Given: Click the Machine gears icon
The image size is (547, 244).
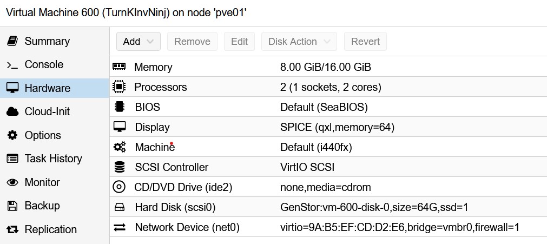Looking at the screenshot, I should pyautogui.click(x=119, y=147).
